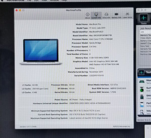The height and width of the screenshot is (138, 151).
Task: Open the Window menu
Action: coord(54,1)
